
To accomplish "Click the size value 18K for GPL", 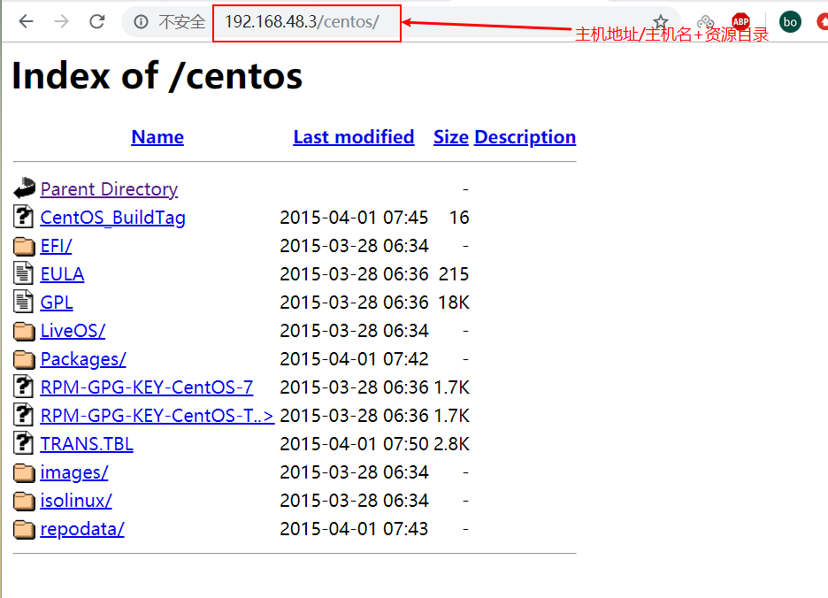I will pos(454,303).
